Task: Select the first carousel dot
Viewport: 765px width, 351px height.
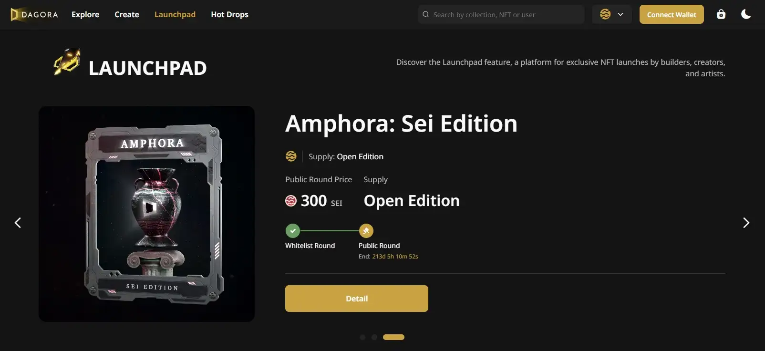Action: [x=362, y=337]
